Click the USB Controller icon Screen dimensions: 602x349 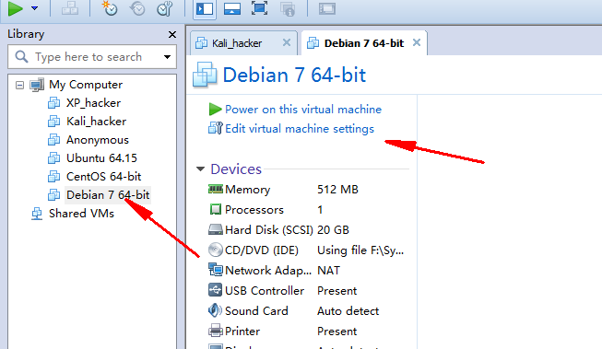tap(216, 290)
